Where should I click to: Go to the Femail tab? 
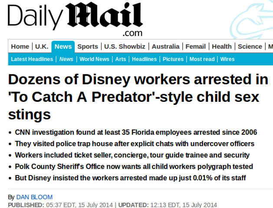pyautogui.click(x=195, y=46)
